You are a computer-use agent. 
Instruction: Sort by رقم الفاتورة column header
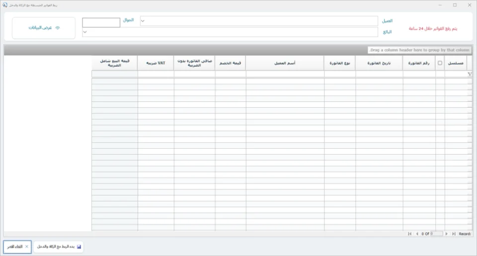pyautogui.click(x=419, y=63)
